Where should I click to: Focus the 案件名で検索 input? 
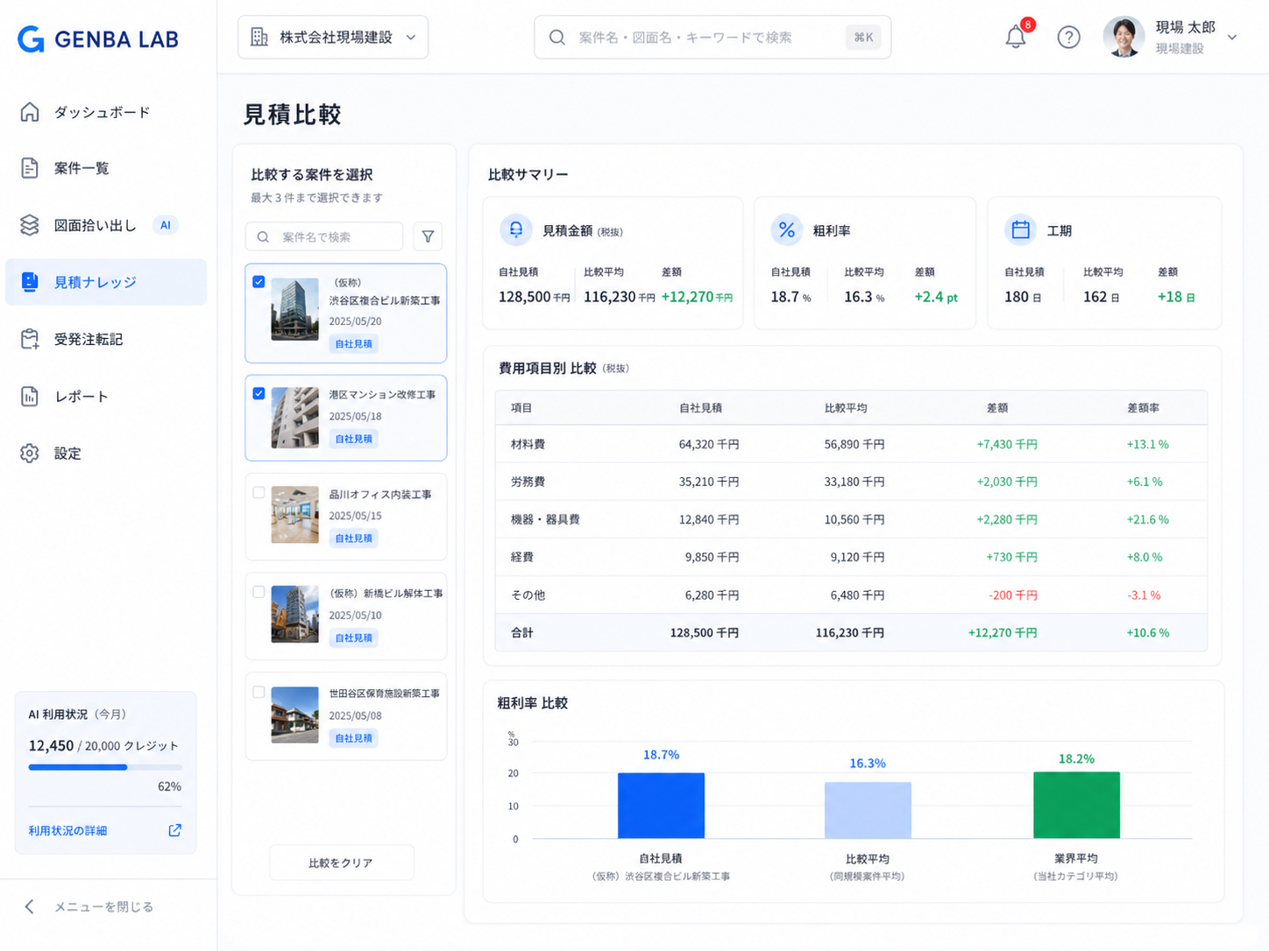[x=324, y=236]
